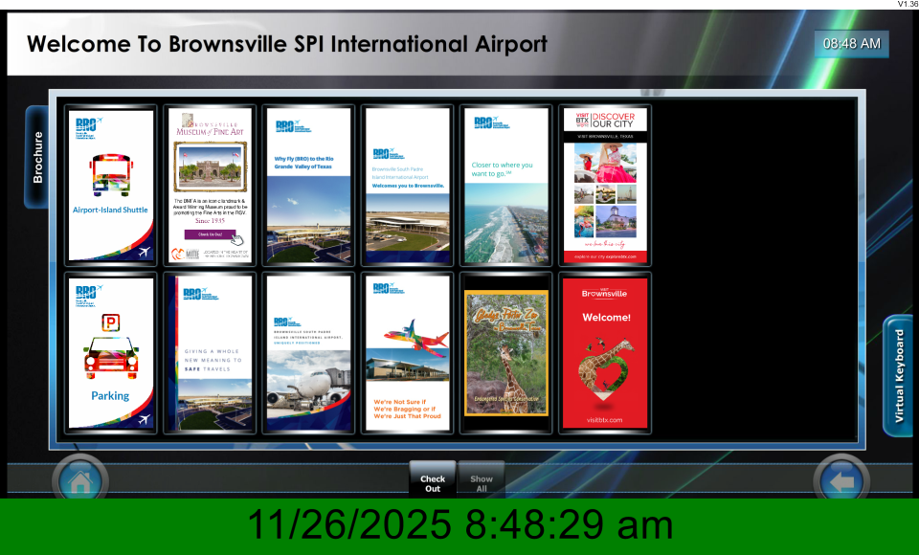The height and width of the screenshot is (555, 919).
Task: Open the Airport-Island Shuttle brochure
Action: click(x=111, y=186)
